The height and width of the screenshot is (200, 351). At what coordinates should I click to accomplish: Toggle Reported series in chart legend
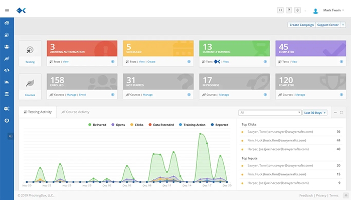pyautogui.click(x=220, y=125)
